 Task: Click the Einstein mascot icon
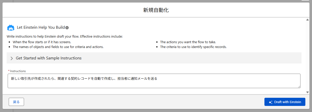coord(11,28)
